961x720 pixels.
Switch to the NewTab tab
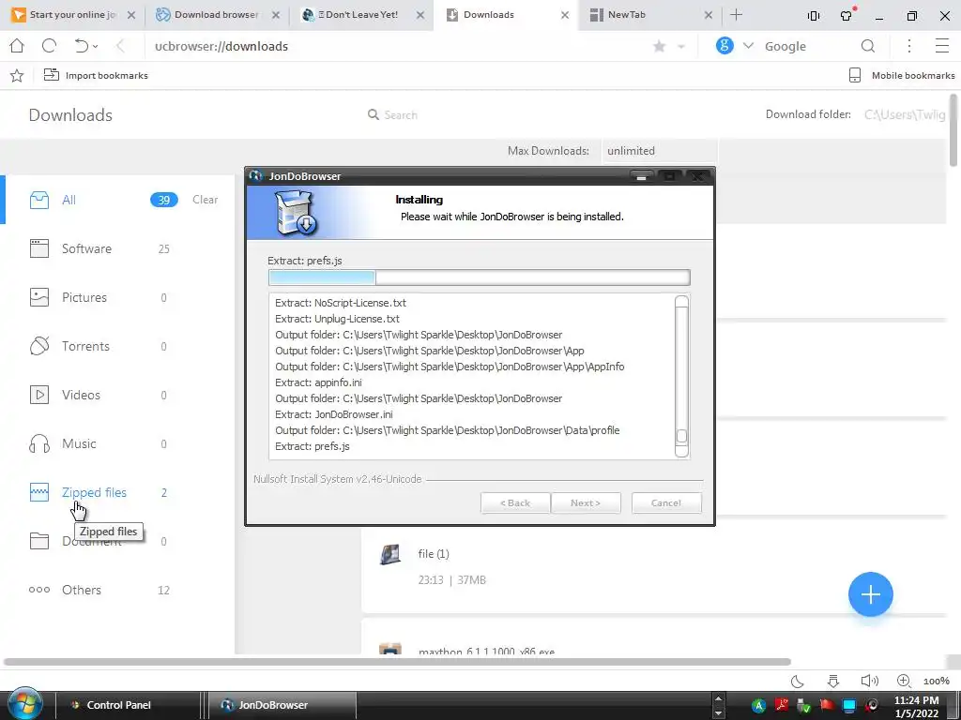648,15
